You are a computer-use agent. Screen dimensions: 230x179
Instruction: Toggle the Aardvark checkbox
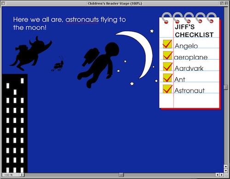167,67
